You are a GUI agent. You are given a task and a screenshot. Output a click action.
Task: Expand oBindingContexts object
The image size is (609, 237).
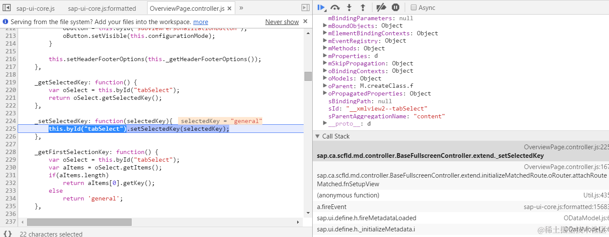(325, 71)
